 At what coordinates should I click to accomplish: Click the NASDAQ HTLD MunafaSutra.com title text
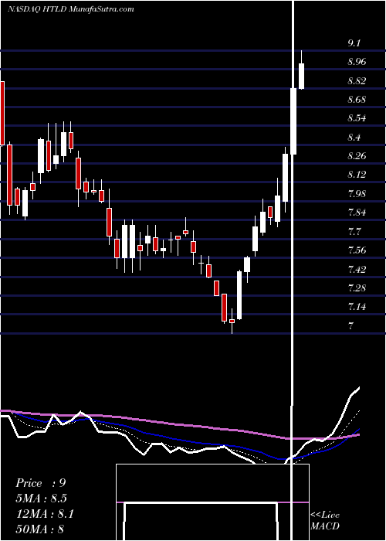pos(71,9)
